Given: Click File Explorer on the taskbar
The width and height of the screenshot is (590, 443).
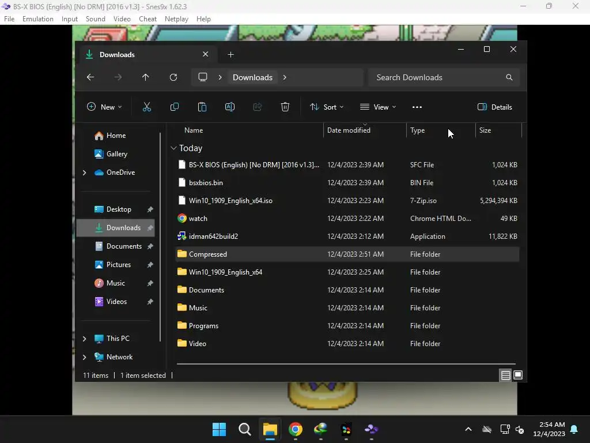Looking at the screenshot, I should [x=270, y=429].
